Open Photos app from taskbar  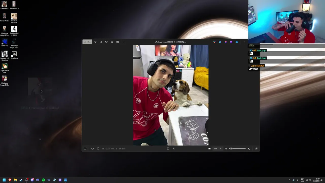(x=66, y=180)
